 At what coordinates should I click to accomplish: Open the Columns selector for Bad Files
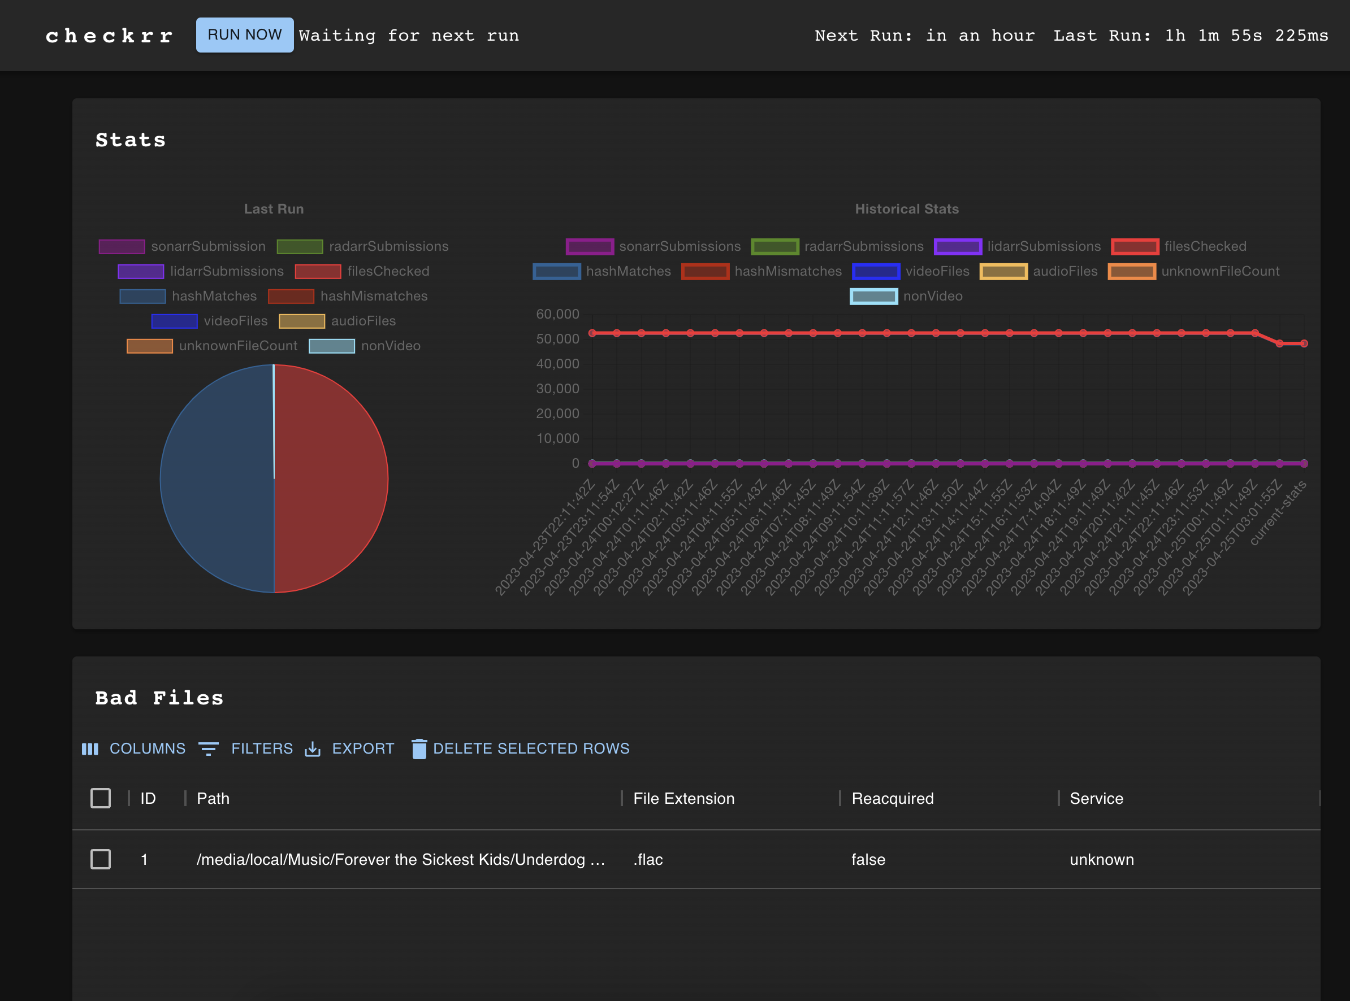tap(134, 748)
